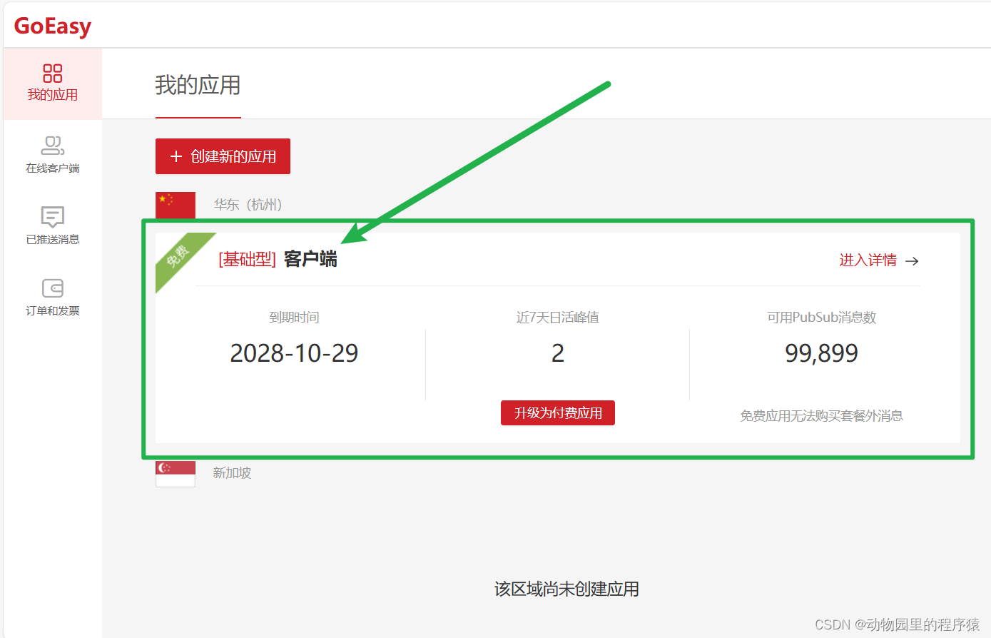The width and height of the screenshot is (991, 638).
Task: Click the expiry date 2028-10-29
Action: click(x=294, y=353)
